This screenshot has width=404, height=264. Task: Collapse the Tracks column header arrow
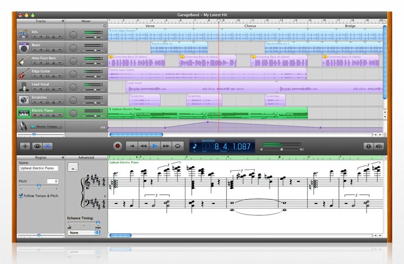(x=62, y=21)
